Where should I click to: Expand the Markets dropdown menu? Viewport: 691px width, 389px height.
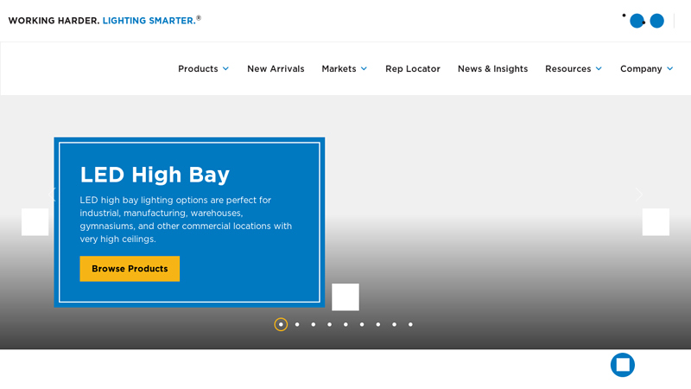344,69
